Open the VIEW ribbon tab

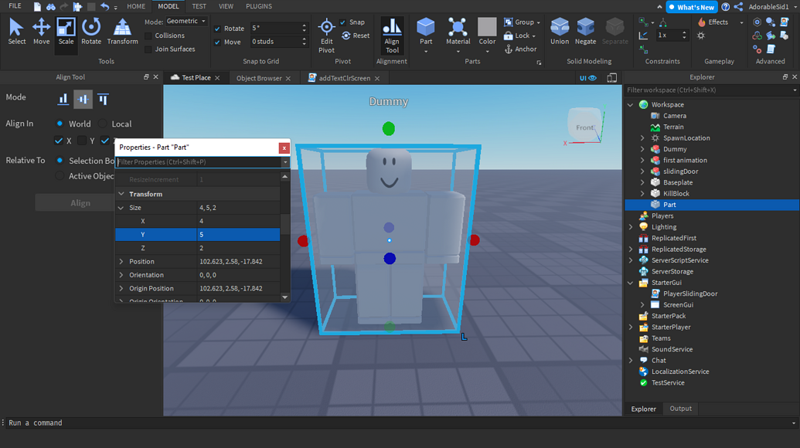(226, 7)
